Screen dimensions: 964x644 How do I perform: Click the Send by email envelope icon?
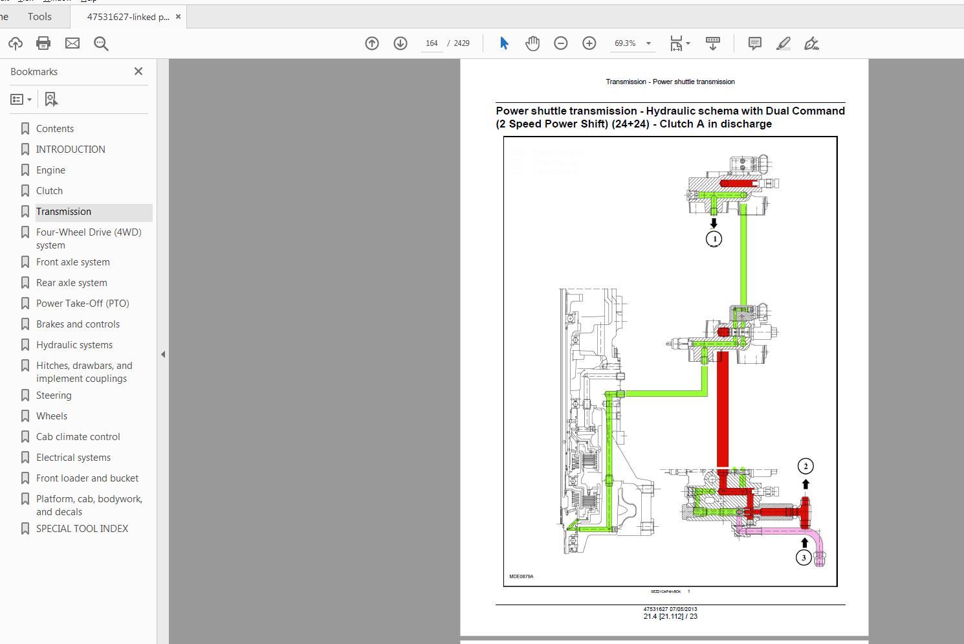point(72,43)
